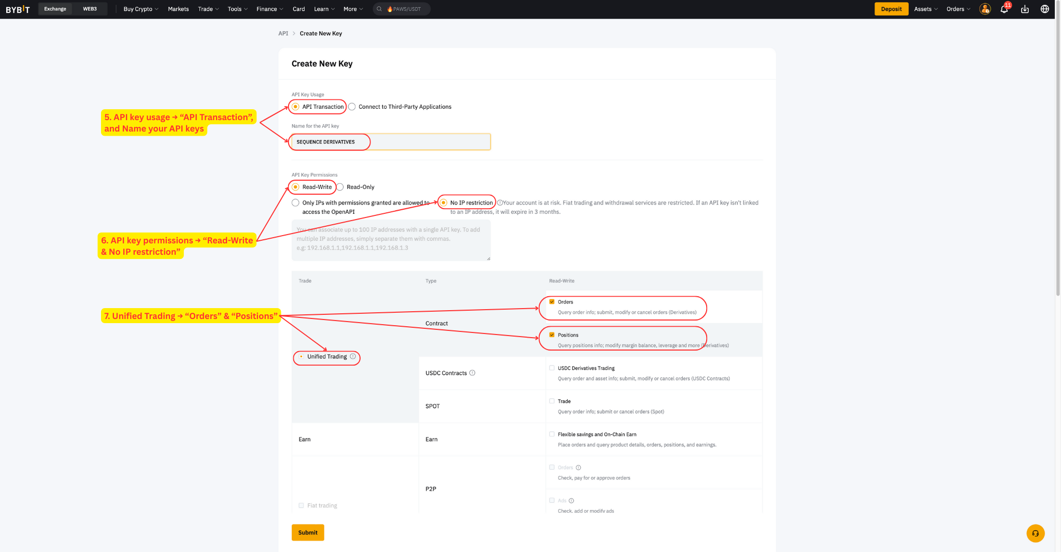Select No IP restriction option

tap(443, 202)
